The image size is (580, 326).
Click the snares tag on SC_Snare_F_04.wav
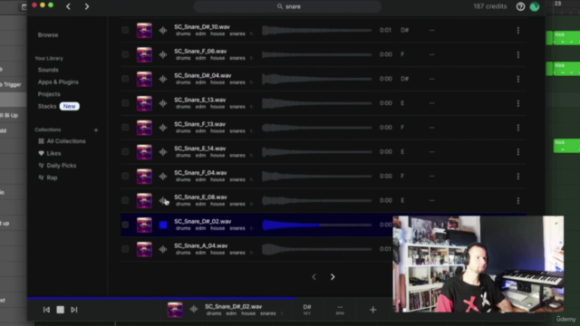coord(237,179)
